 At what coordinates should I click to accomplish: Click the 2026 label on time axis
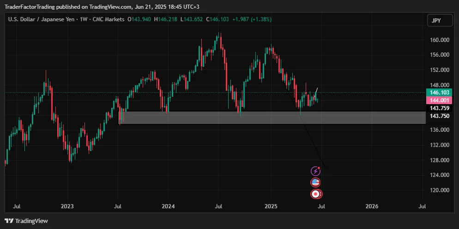372,206
